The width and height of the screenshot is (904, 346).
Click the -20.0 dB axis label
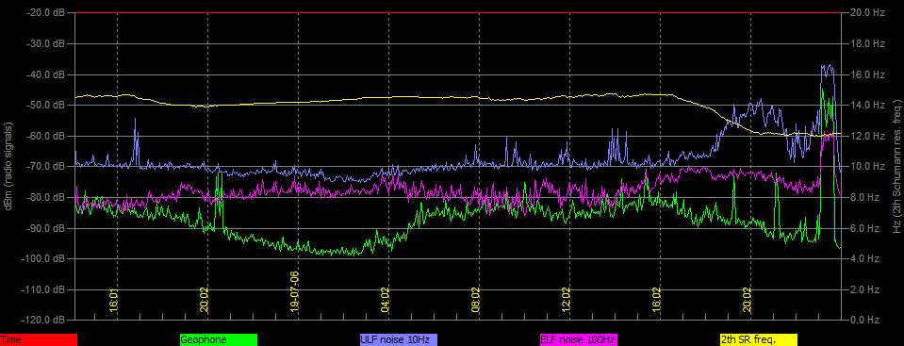[x=45, y=12]
